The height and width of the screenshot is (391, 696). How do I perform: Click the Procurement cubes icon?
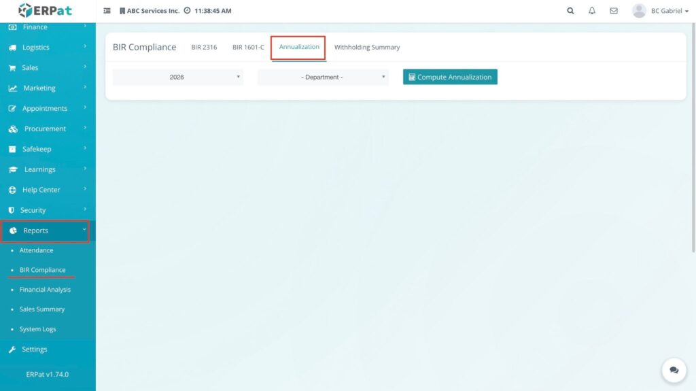coord(13,129)
